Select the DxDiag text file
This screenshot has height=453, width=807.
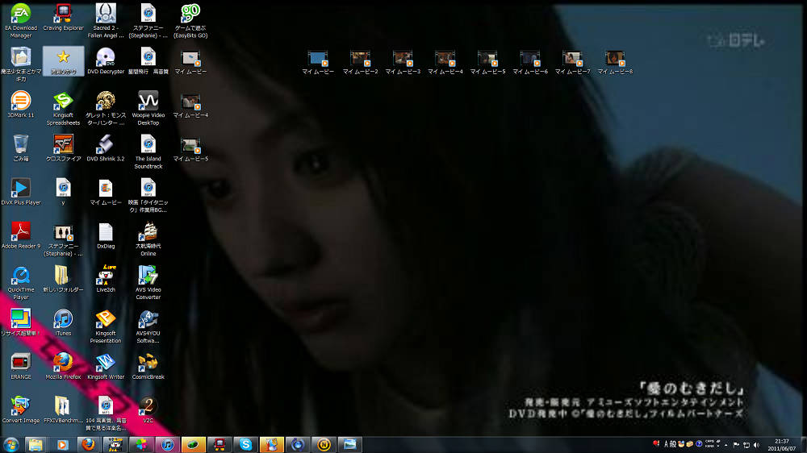pyautogui.click(x=106, y=235)
